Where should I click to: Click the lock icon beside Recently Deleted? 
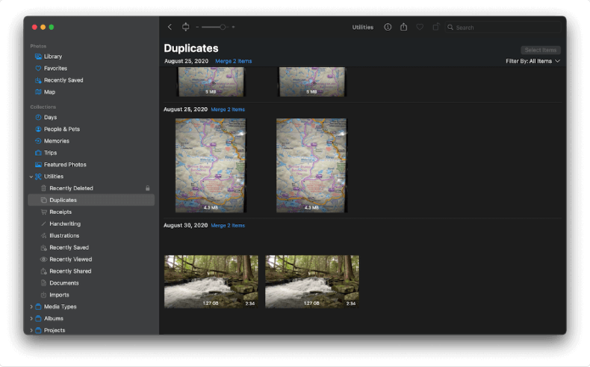click(148, 189)
